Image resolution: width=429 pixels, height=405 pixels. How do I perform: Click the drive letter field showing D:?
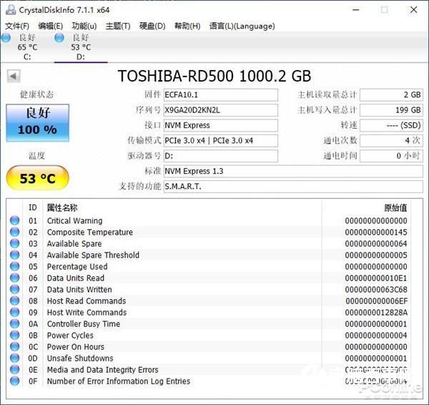(221, 156)
